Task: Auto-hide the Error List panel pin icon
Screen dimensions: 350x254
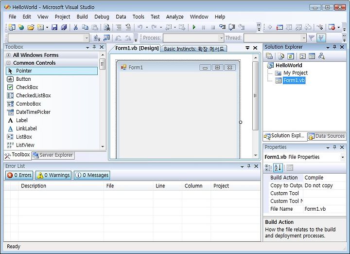Action: coord(249,166)
